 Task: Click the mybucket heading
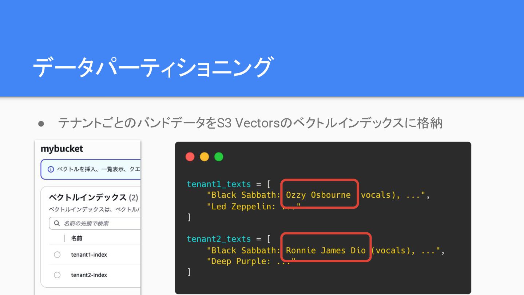pyautogui.click(x=62, y=149)
